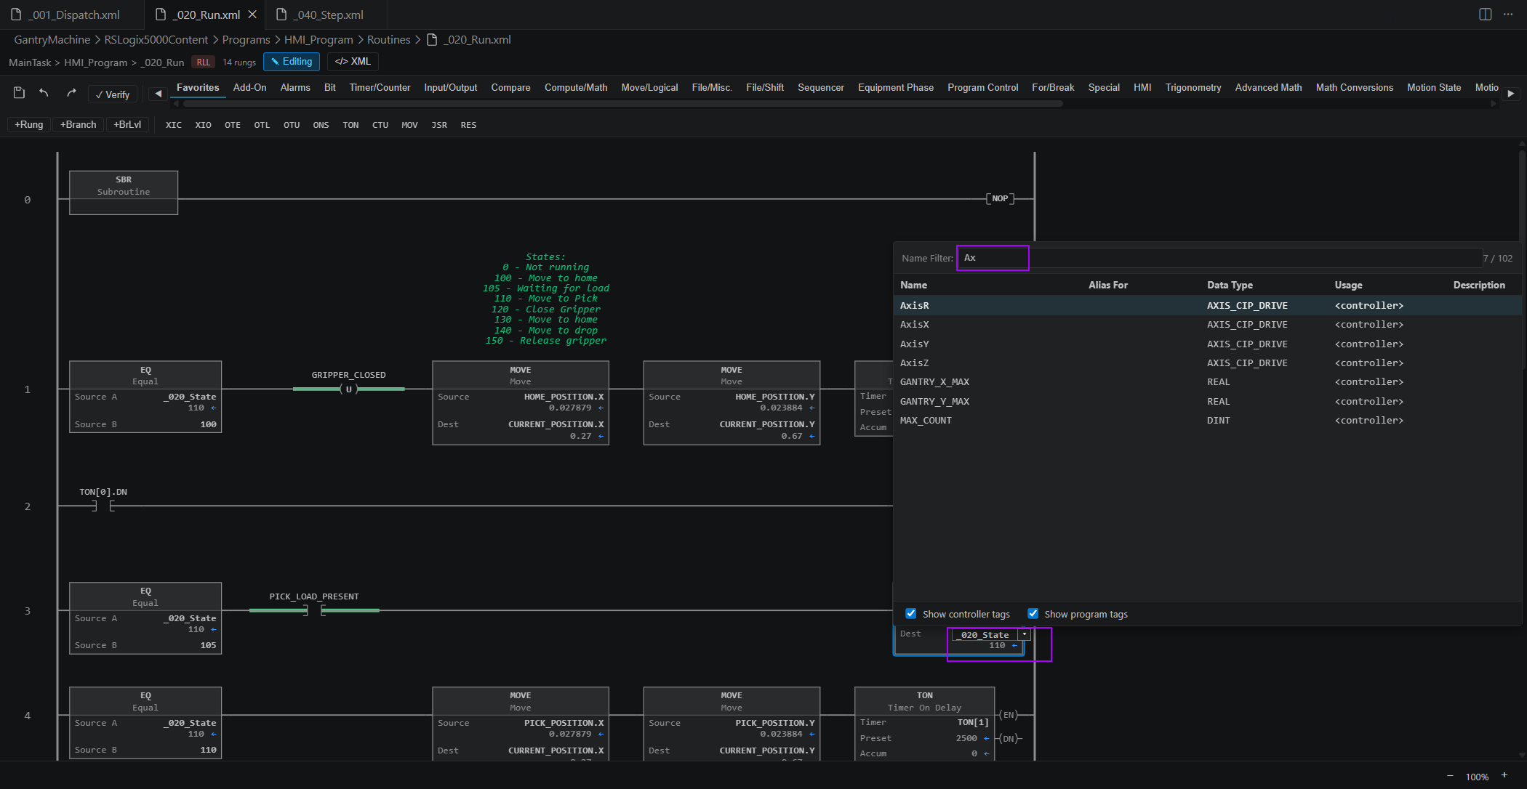Select the Program Control instruction tab
The width and height of the screenshot is (1527, 789).
tap(982, 87)
